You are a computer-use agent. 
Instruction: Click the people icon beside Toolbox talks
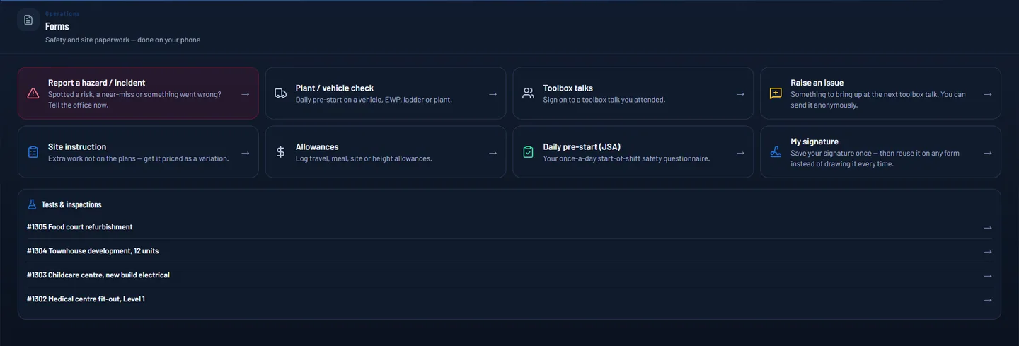click(x=528, y=93)
